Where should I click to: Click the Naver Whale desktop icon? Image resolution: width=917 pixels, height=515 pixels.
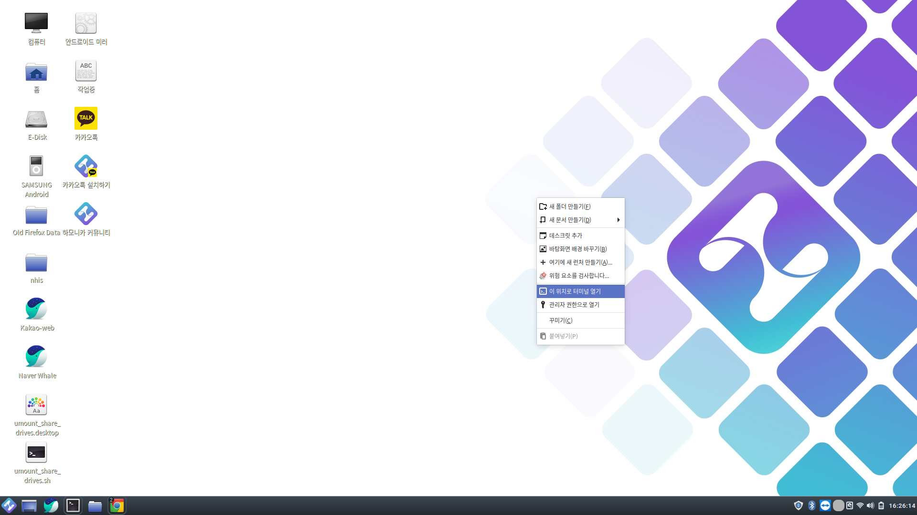[36, 357]
